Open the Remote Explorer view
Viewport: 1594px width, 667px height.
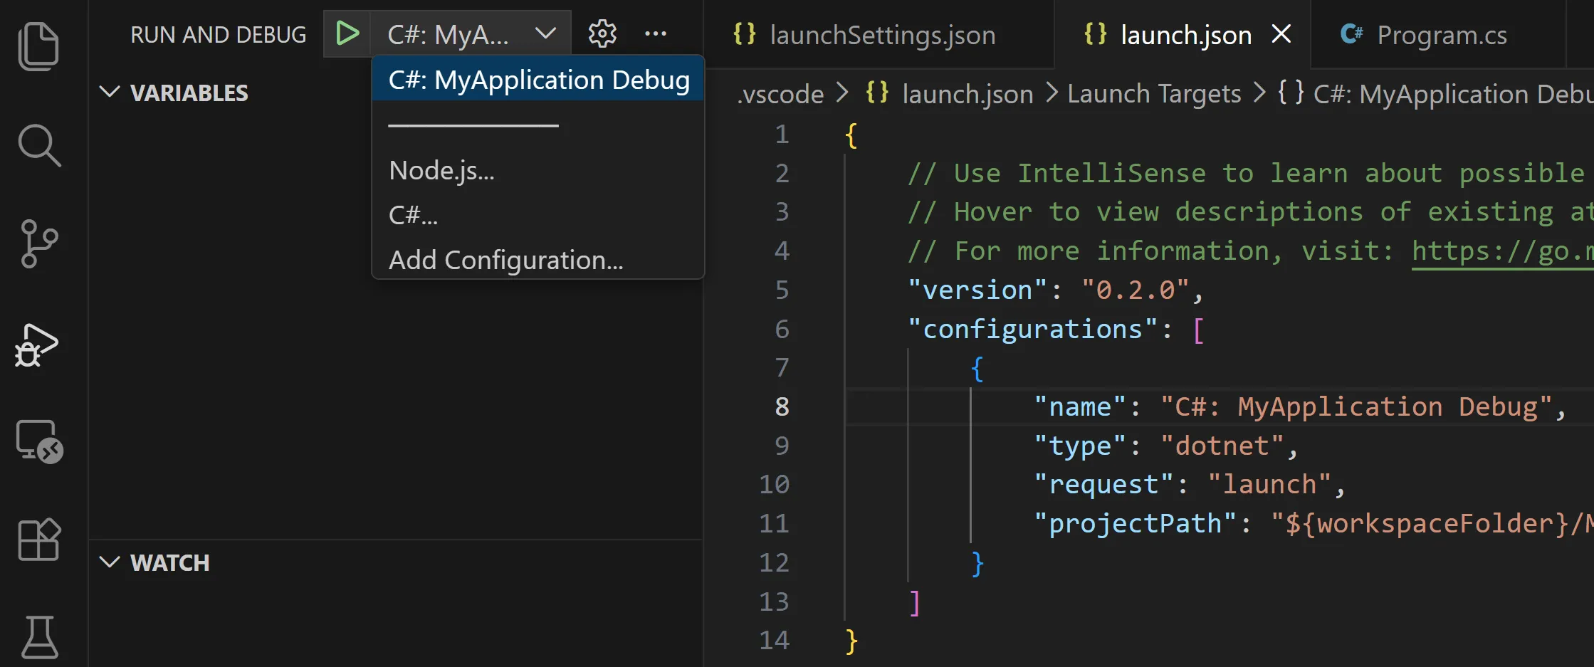[x=40, y=441]
